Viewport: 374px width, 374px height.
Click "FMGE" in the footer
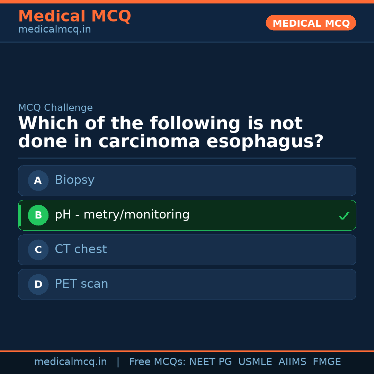click(327, 362)
